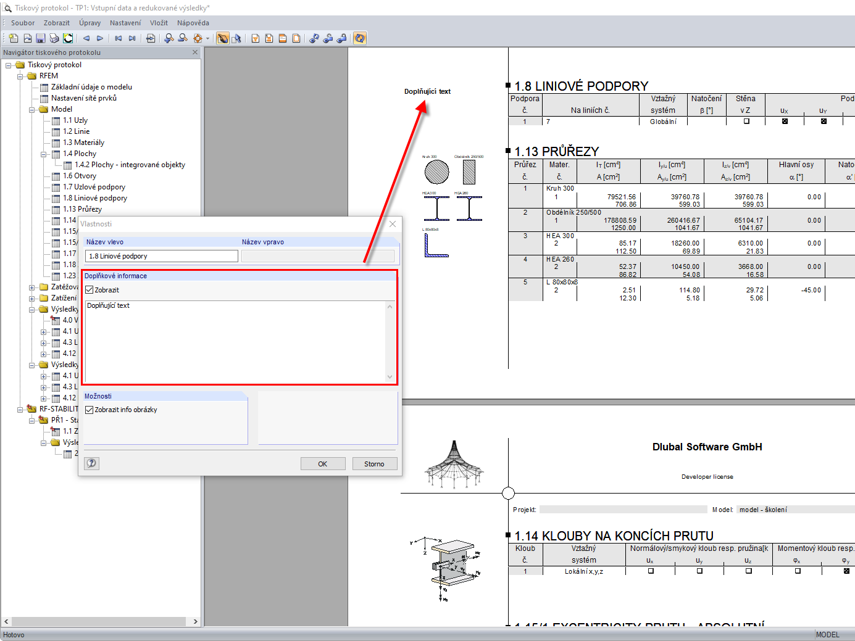Click the save (floppy disk) toolbar icon

[x=41, y=38]
